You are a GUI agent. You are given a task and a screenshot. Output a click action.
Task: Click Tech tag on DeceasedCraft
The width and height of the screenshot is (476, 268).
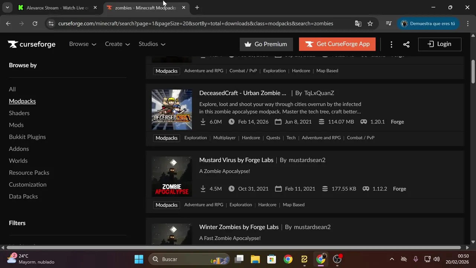pos(291,138)
